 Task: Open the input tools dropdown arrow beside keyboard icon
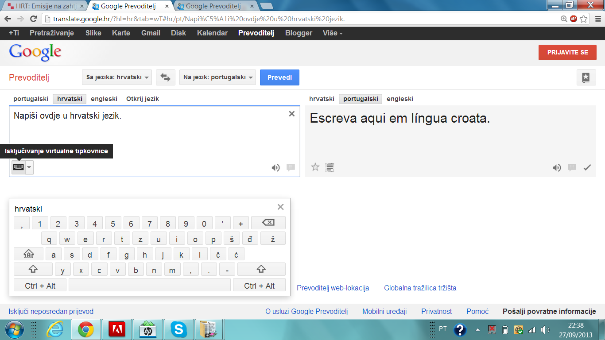pos(29,167)
